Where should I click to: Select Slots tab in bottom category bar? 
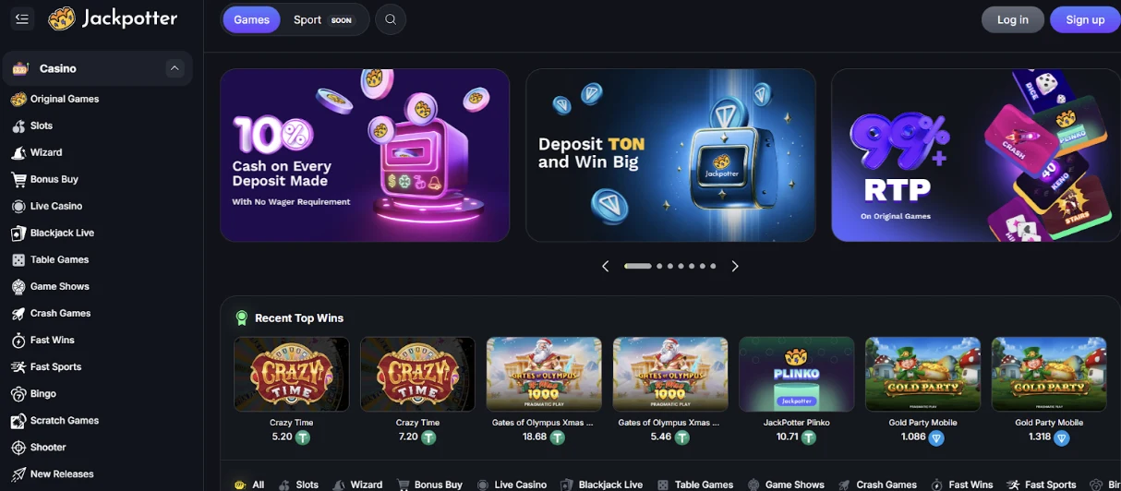click(x=298, y=485)
